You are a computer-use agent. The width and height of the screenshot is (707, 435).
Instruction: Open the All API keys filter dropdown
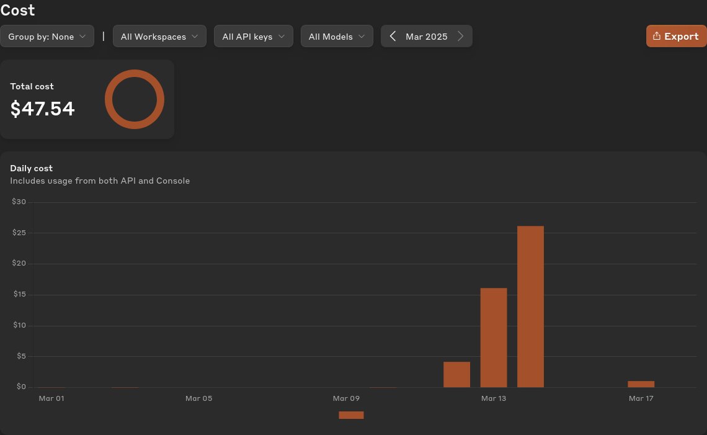254,36
